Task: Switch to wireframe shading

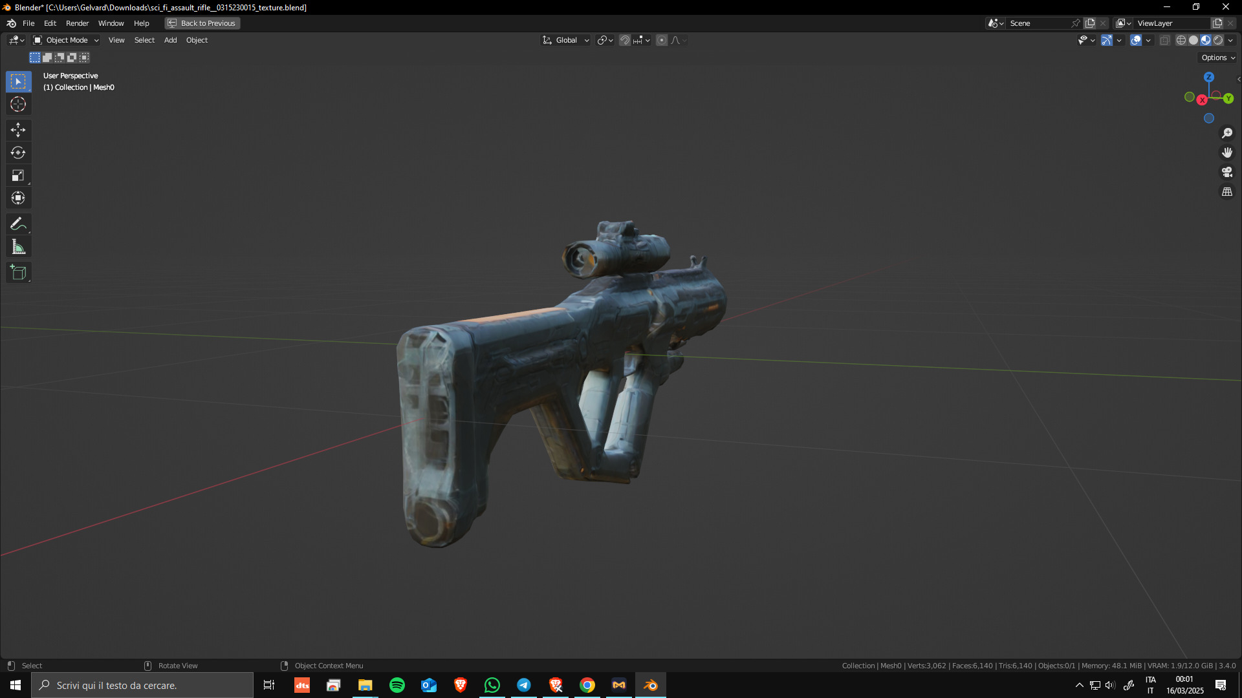Action: click(1181, 40)
